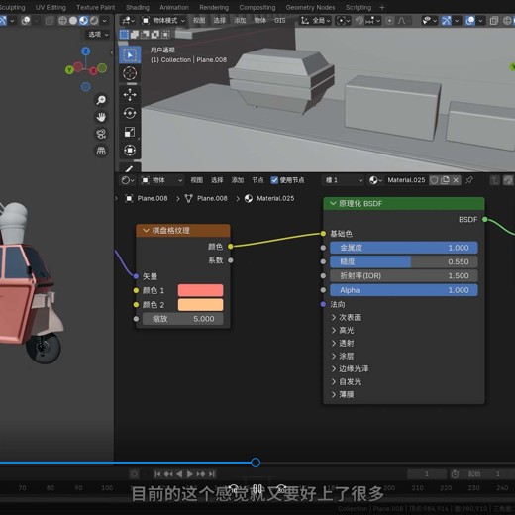
Task: Toggle show gizmo icon in right viewport header
Action: pos(446,21)
